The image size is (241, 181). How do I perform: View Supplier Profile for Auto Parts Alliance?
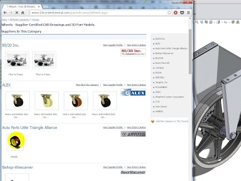113,127
